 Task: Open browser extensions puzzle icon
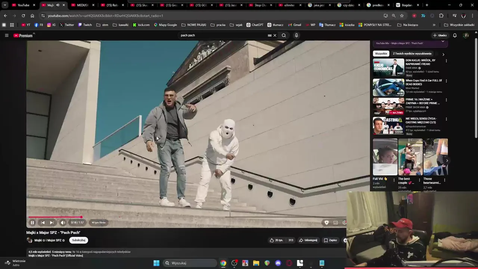(x=441, y=16)
